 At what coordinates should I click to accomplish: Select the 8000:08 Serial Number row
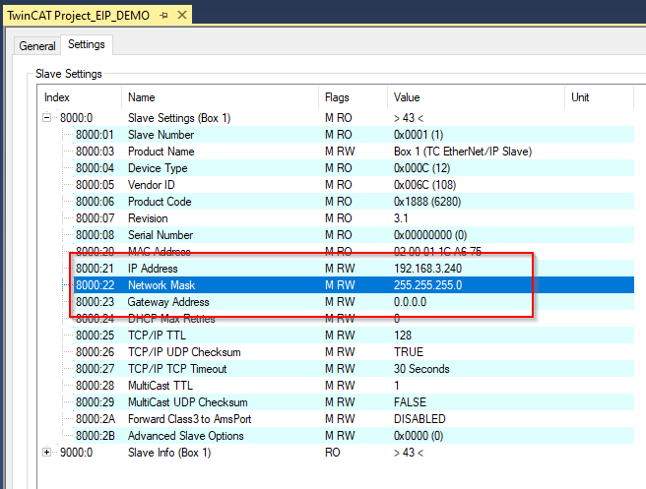pyautogui.click(x=355, y=235)
